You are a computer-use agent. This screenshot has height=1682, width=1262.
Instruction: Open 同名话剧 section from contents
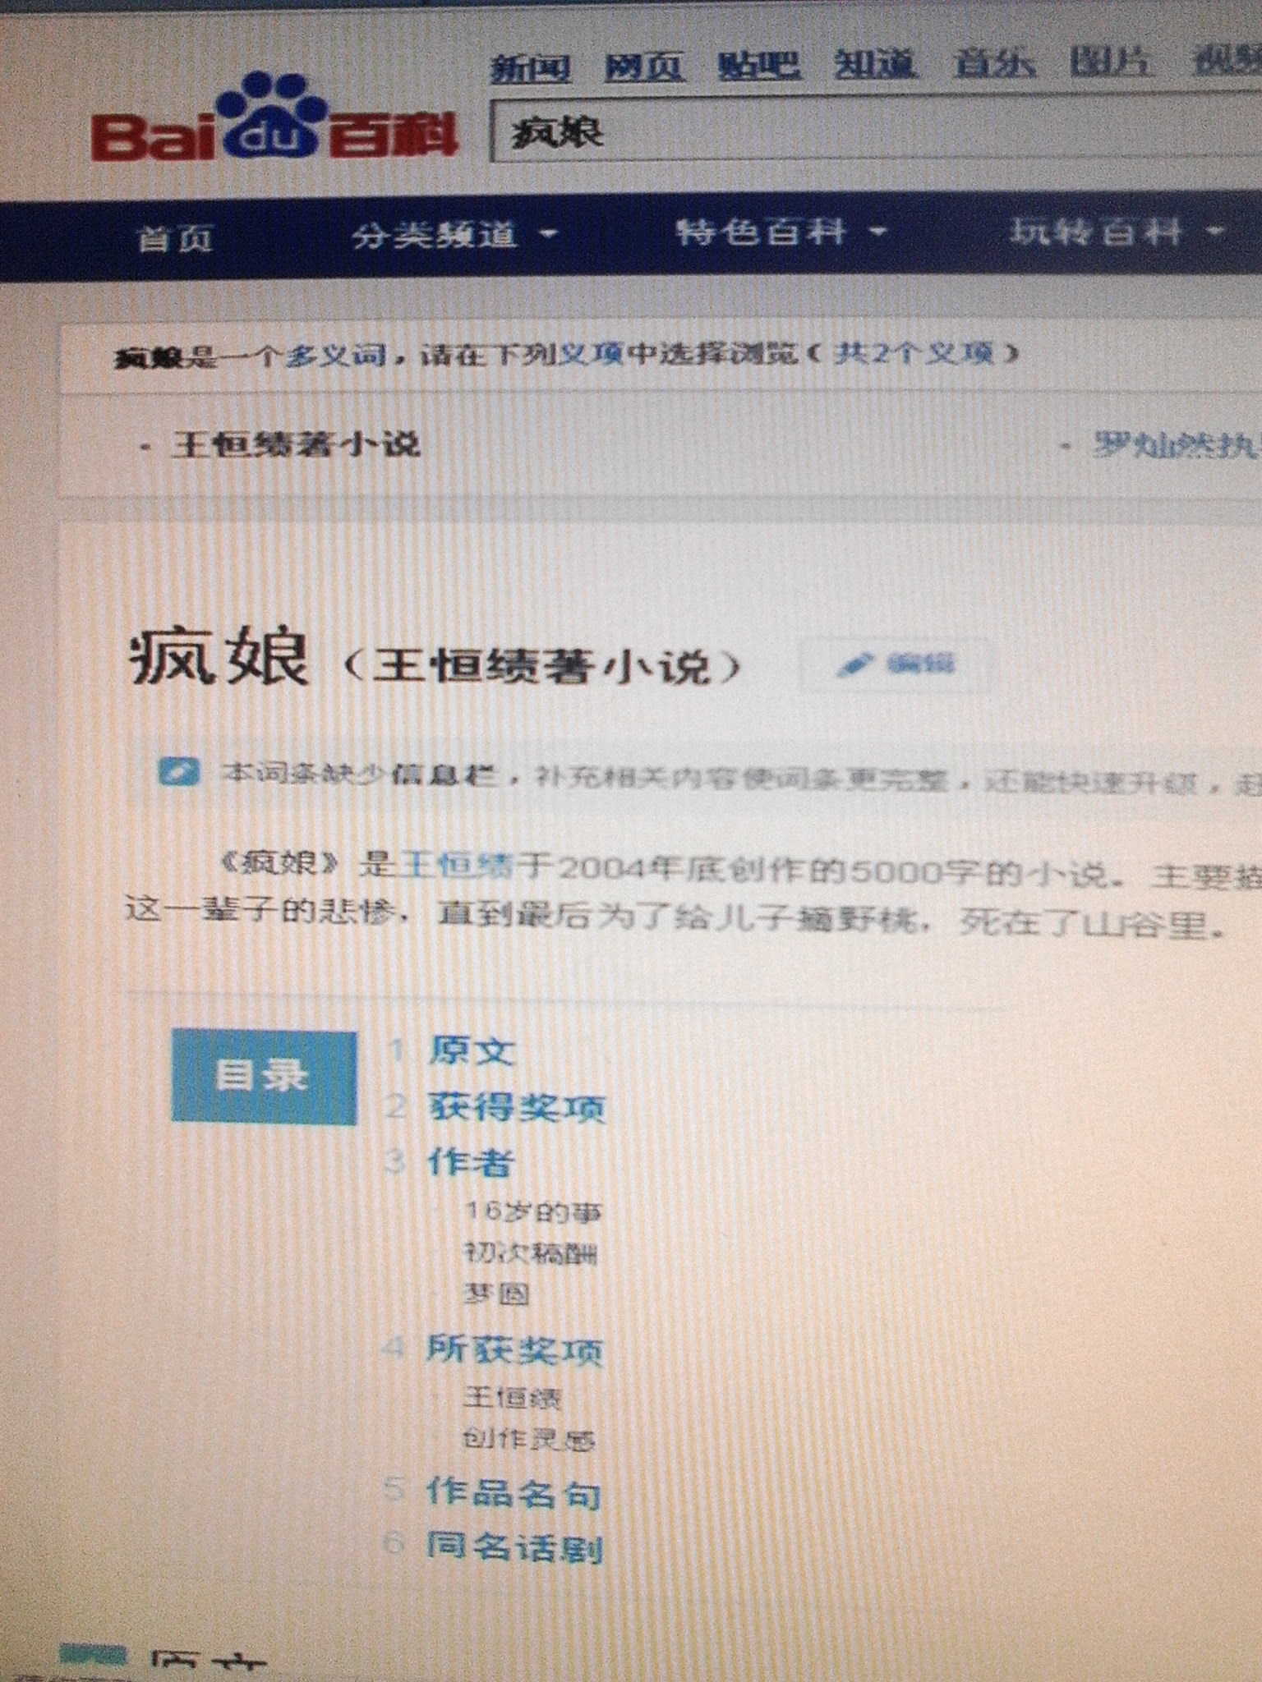point(514,1547)
